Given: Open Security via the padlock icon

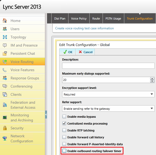Looking at the screenshot, I should tap(5, 128).
